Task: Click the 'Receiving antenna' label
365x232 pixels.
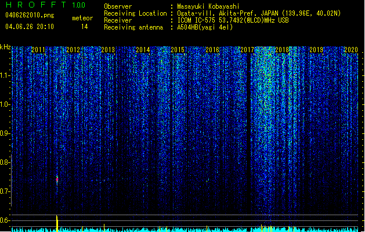Action: (133, 27)
